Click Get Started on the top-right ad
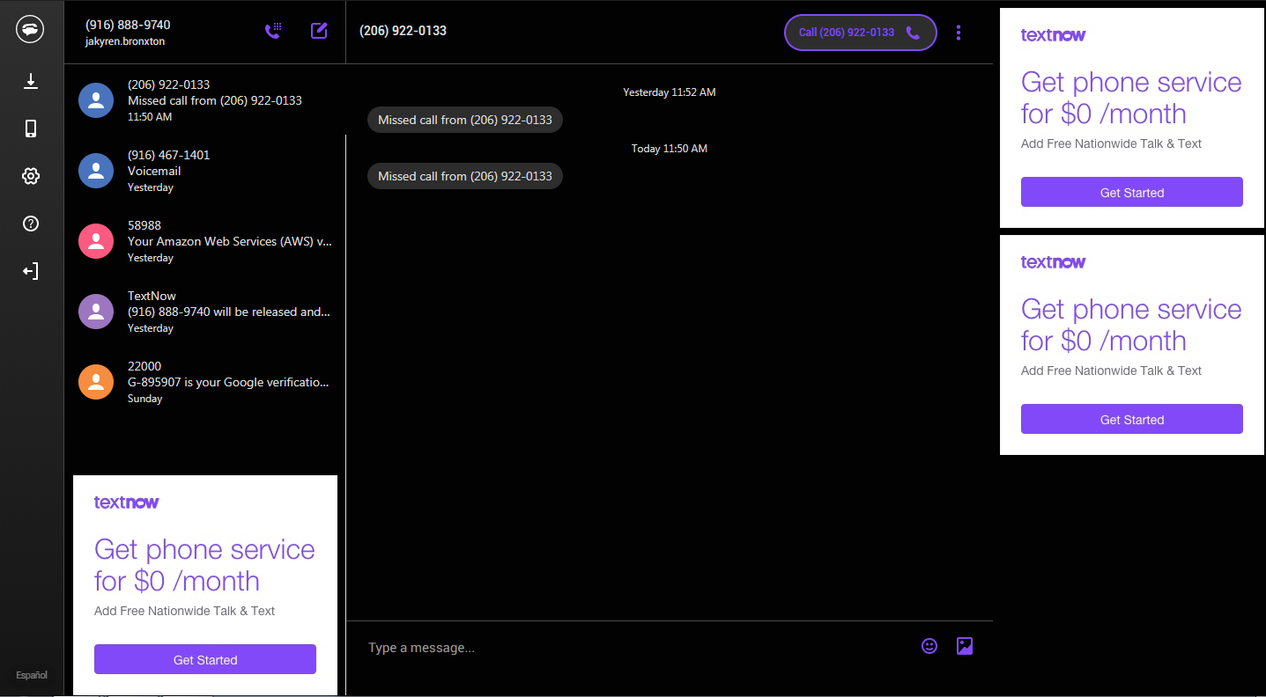The height and width of the screenshot is (697, 1266). (1131, 192)
